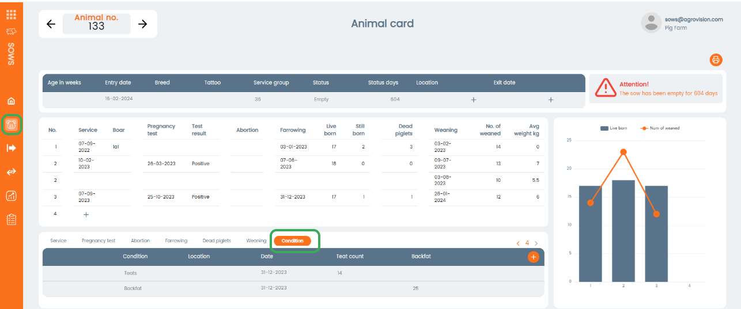Select farrowing date 03-01-2023
Viewport: 741px width, 309px height.
point(294,147)
